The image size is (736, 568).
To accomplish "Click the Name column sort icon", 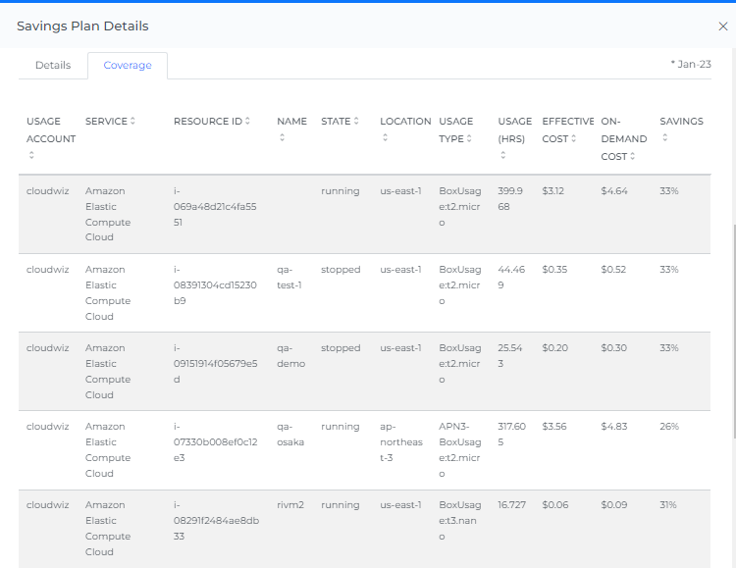I will (x=282, y=138).
